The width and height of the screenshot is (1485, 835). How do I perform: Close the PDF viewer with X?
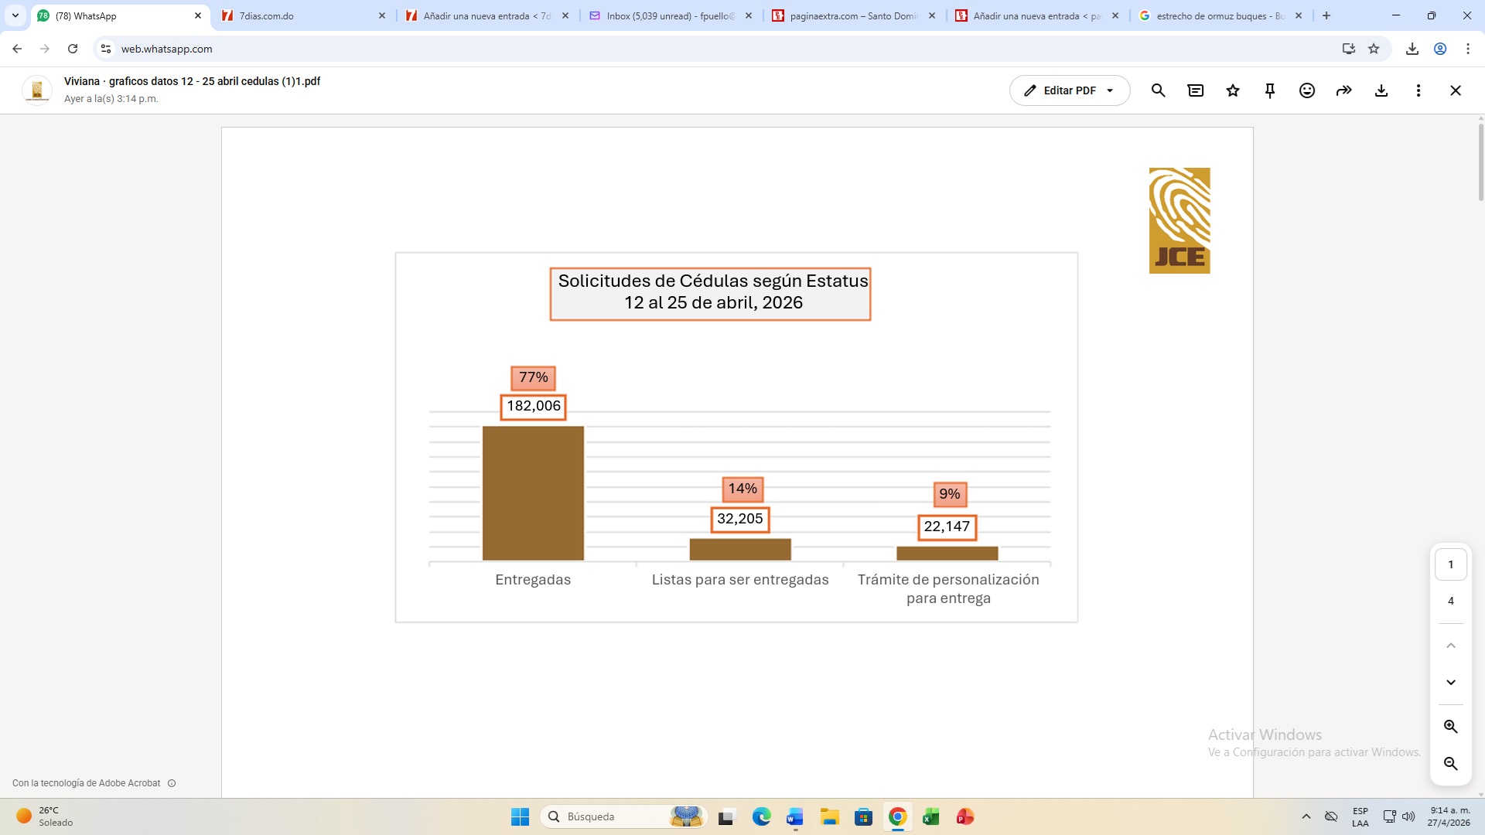click(x=1456, y=90)
